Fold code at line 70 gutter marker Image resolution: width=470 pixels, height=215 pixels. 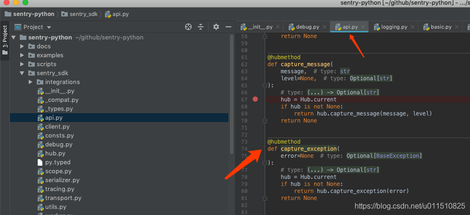tap(265, 121)
